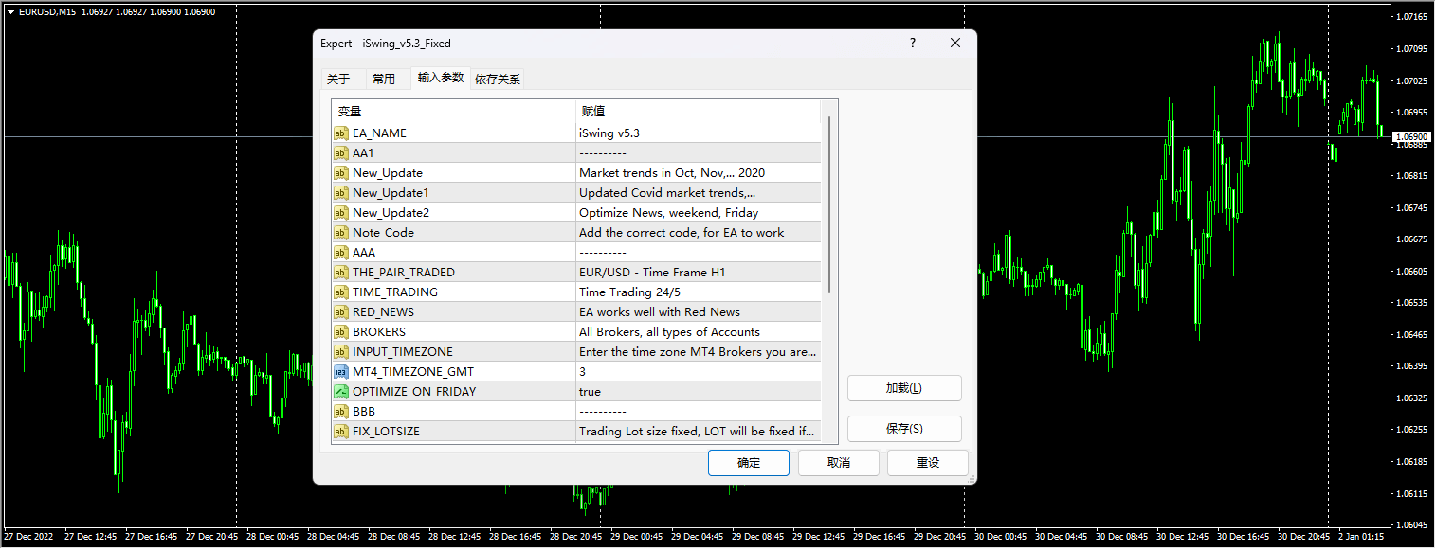Click the ab icon next to THE_PAIR_TRADED
The height and width of the screenshot is (549, 1436).
click(341, 272)
